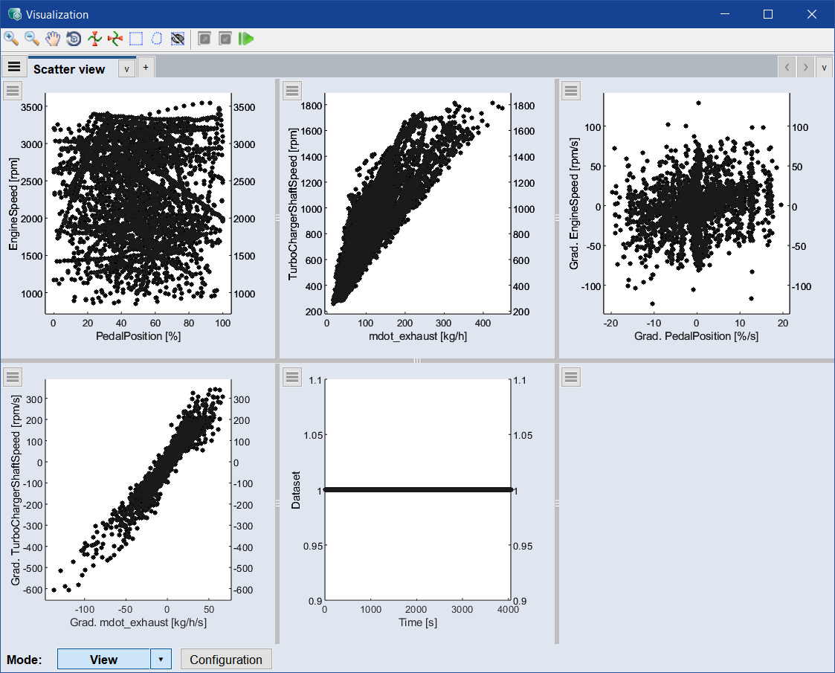Screen dimensions: 835x673
Task: Add a new tab with plus button
Action: coord(146,68)
